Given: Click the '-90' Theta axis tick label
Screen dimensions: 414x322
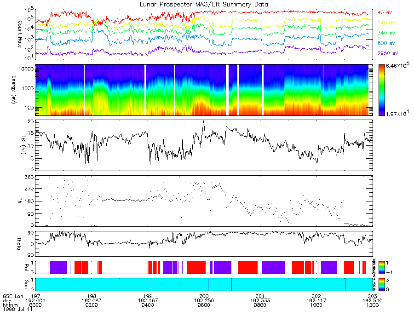Looking at the screenshot, I should coord(29,255).
